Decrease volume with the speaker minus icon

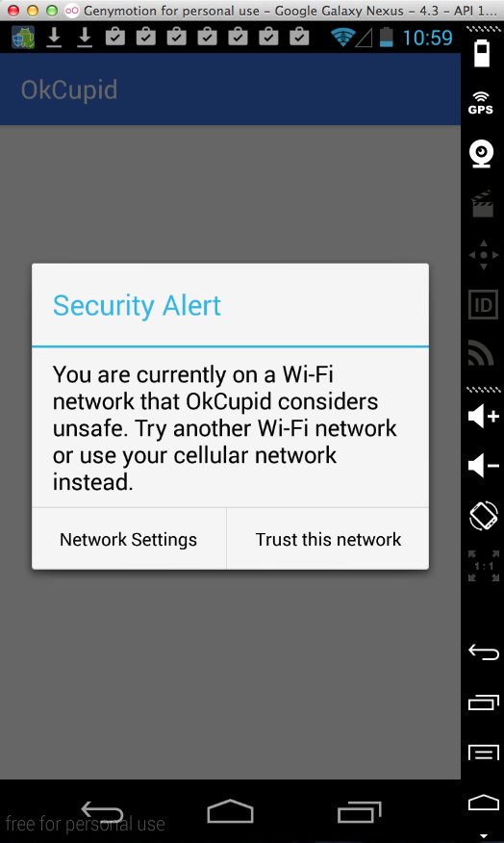483,465
